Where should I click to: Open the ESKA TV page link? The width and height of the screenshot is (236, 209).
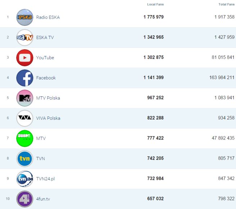(45, 37)
